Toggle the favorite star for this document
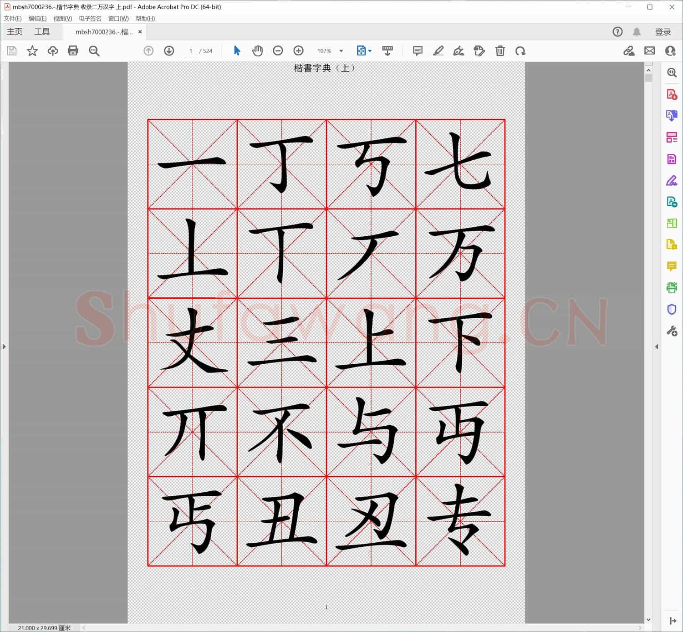The width and height of the screenshot is (683, 632). pyautogui.click(x=32, y=51)
